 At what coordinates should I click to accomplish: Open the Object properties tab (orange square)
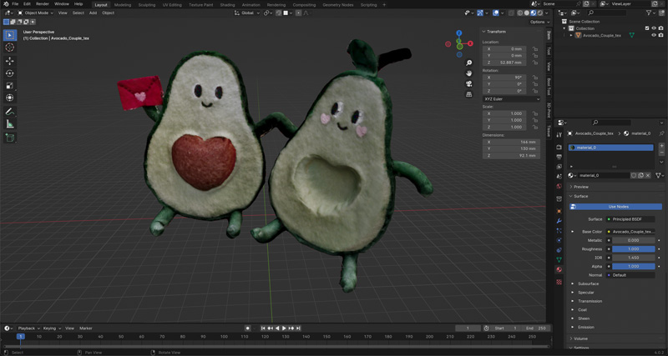(x=559, y=211)
